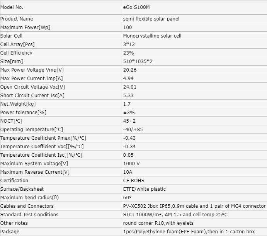
Task: Select the Package row's EPE Foam description
Action: coord(189,232)
